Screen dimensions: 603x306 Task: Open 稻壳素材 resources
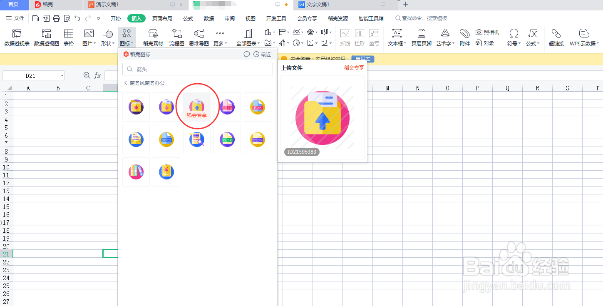pyautogui.click(x=153, y=37)
